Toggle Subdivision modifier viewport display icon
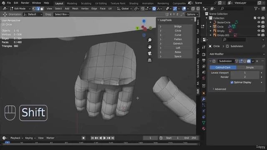This screenshot has height=150, width=267. (245, 61)
